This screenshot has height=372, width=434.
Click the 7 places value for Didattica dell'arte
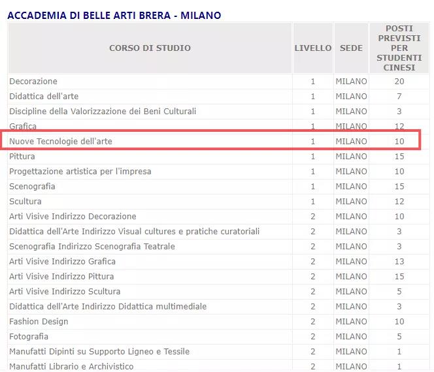tap(399, 96)
